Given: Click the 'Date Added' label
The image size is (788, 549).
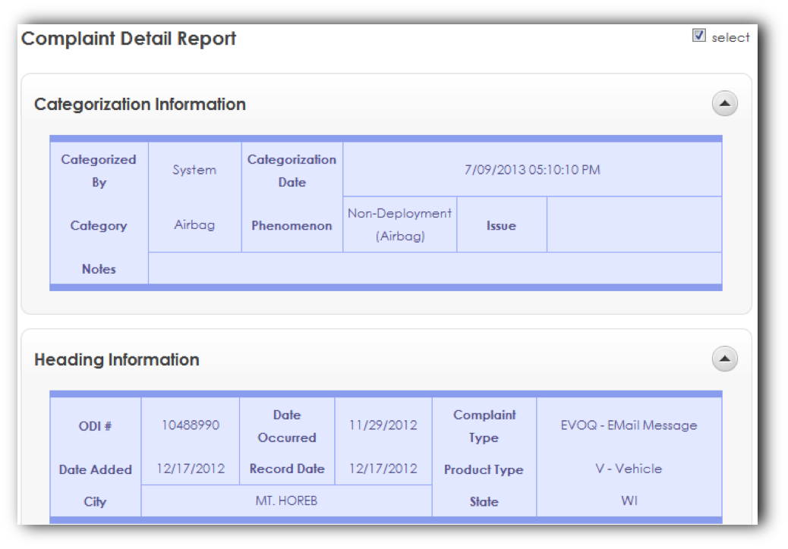Looking at the screenshot, I should click(96, 469).
